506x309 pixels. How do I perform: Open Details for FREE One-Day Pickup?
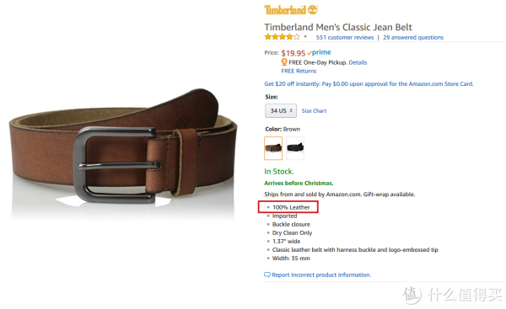pos(358,62)
